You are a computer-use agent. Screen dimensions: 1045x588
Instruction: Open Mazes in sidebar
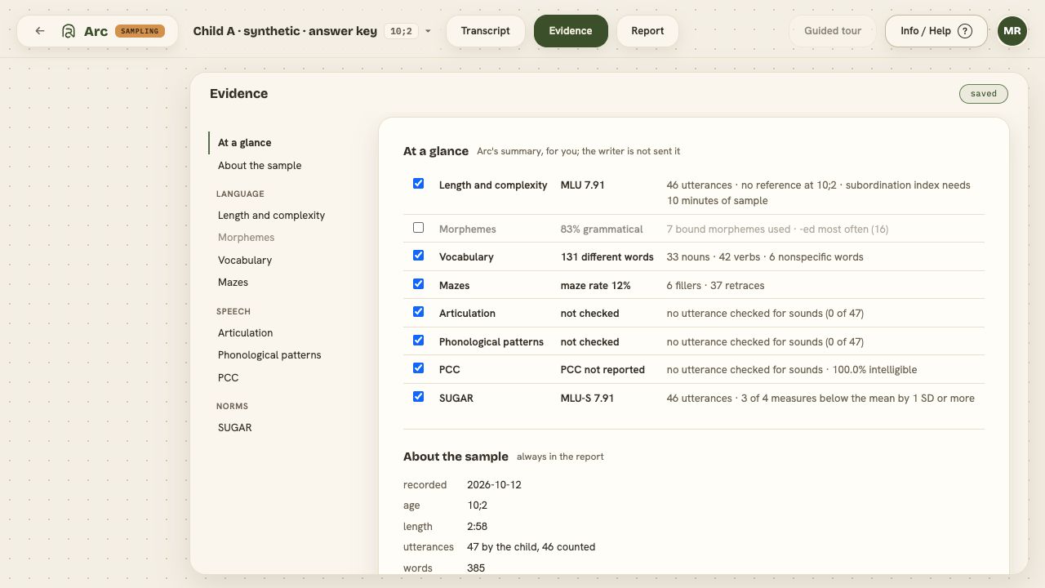(x=233, y=283)
